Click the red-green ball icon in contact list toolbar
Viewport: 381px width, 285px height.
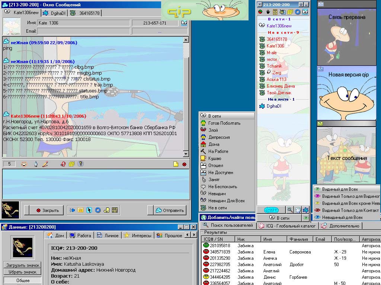tap(260, 12)
